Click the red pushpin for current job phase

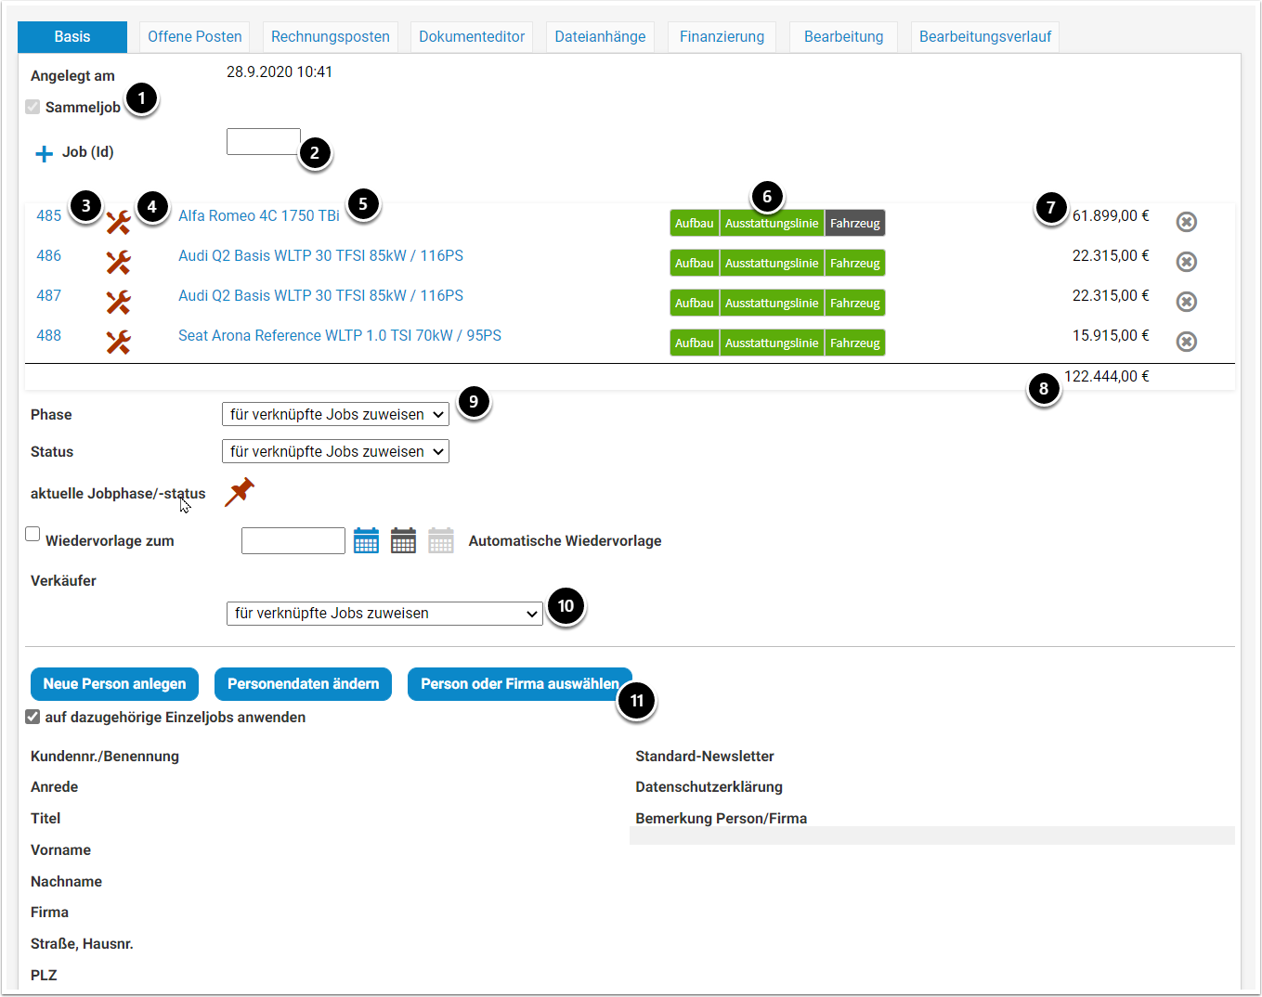pyautogui.click(x=240, y=492)
